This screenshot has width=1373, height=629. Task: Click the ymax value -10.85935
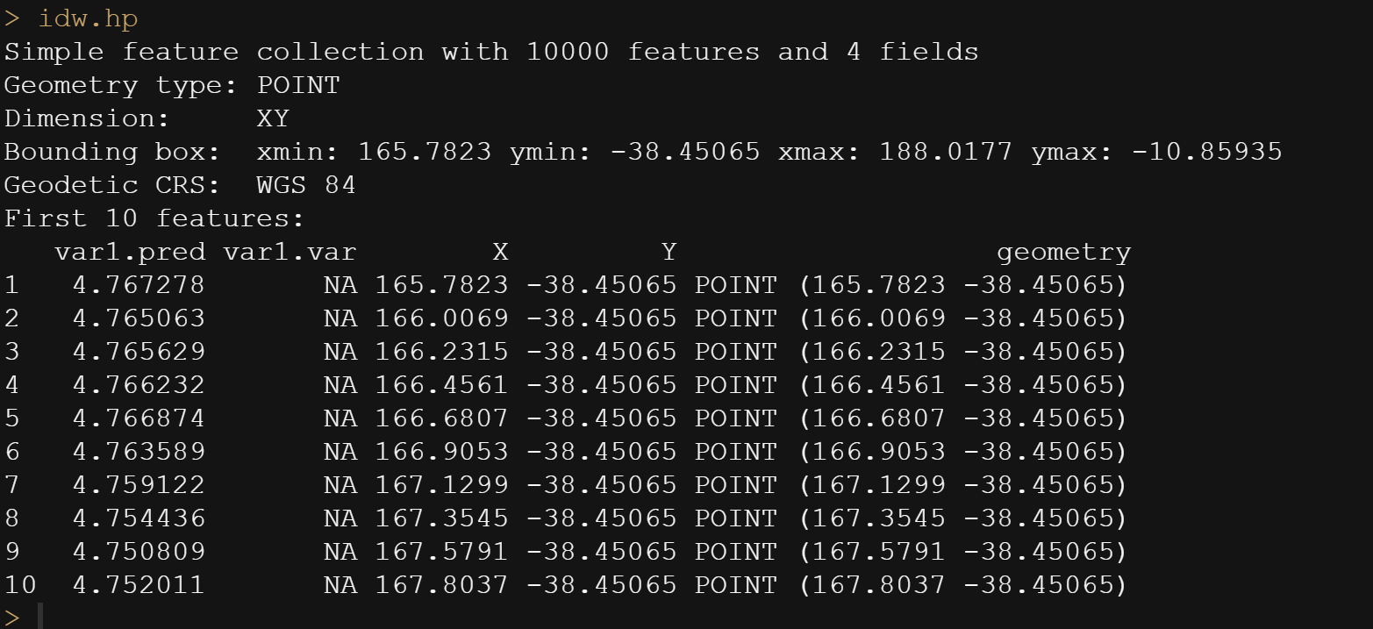click(x=1207, y=152)
